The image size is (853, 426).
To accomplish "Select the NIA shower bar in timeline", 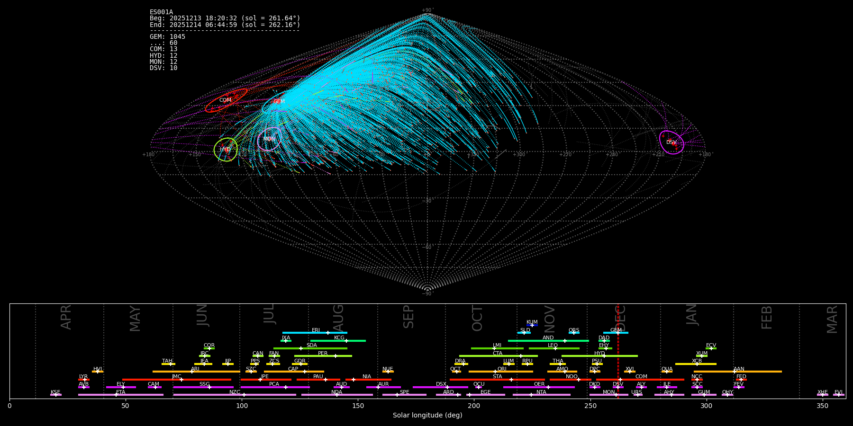I will point(368,380).
